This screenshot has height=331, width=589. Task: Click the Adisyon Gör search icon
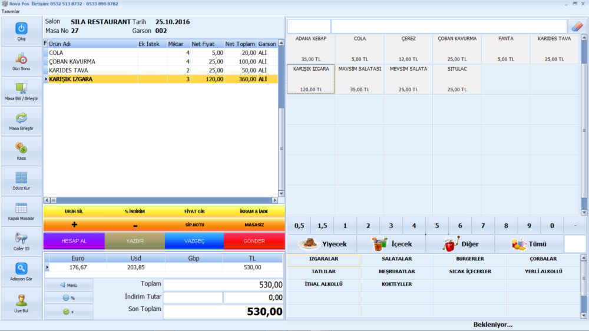[21, 269]
